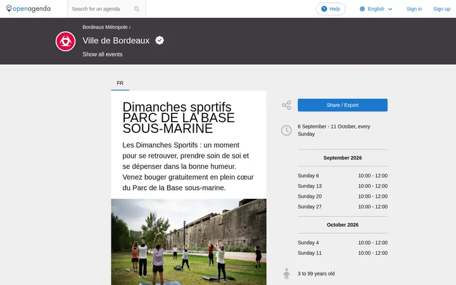Click the verified badge icon
This screenshot has width=456, height=285.
point(160,40)
